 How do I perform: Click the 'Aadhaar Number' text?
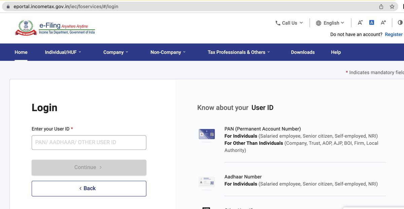(243, 177)
